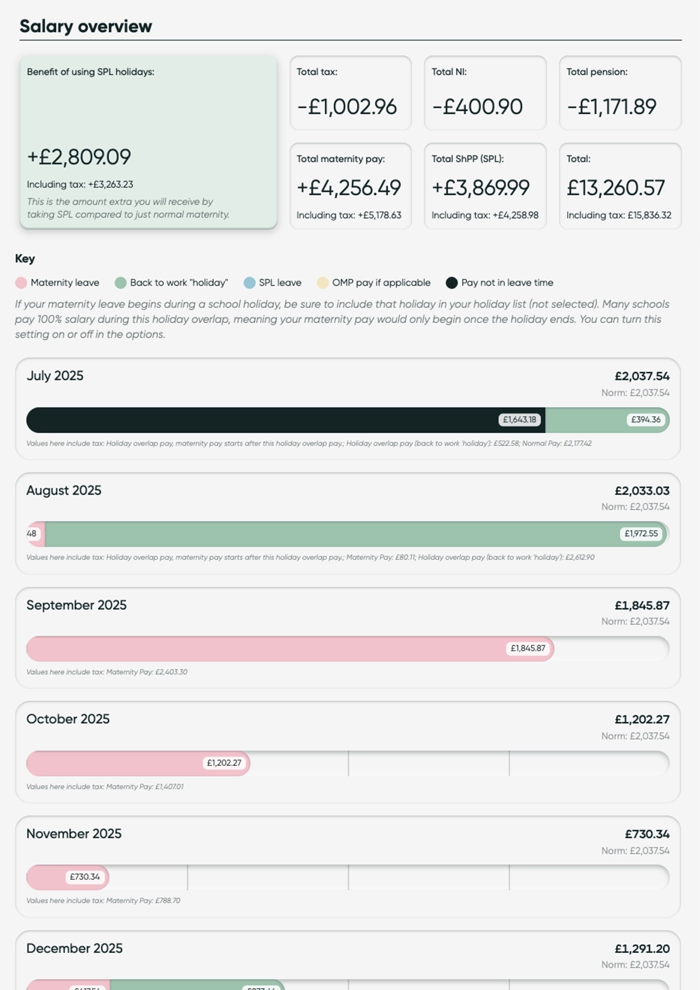Click the Total tax card
This screenshot has width=700, height=990.
pos(350,93)
